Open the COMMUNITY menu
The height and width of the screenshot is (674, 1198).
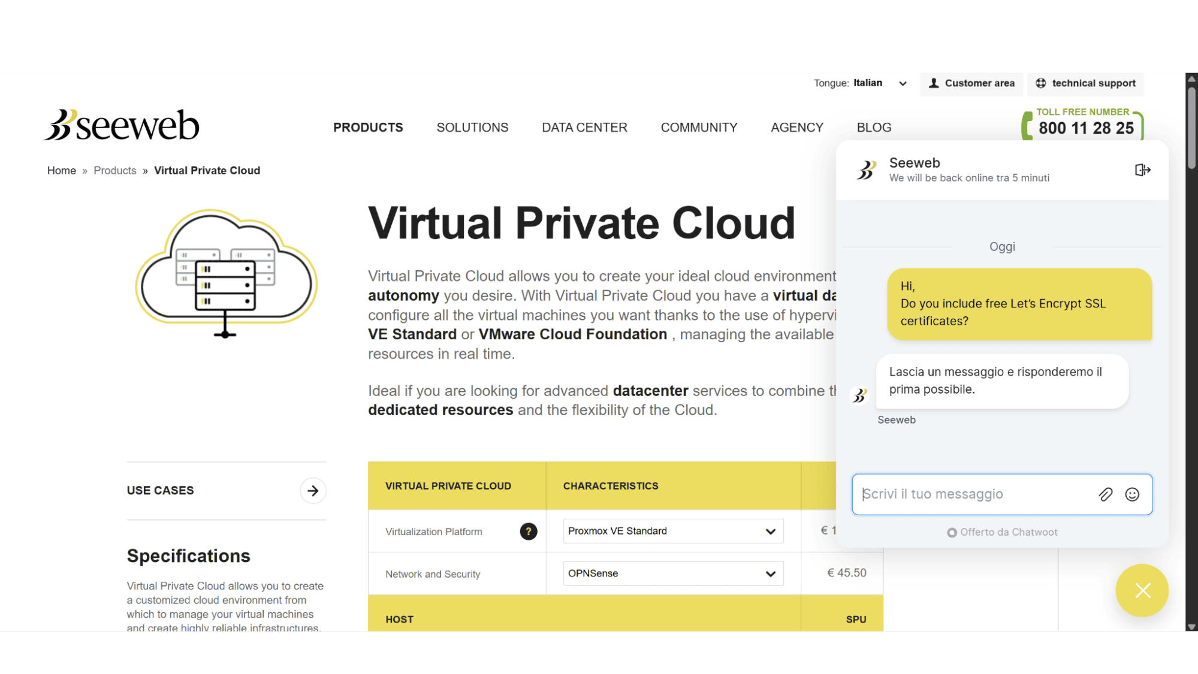(x=699, y=128)
